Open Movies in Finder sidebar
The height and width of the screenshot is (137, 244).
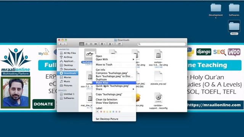click(68, 77)
